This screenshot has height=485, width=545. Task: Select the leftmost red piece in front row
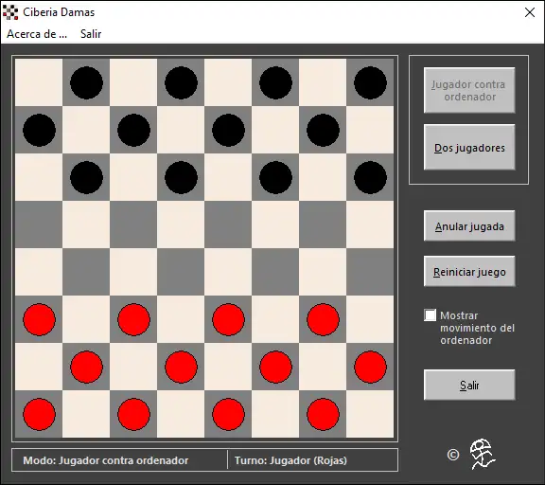40,319
